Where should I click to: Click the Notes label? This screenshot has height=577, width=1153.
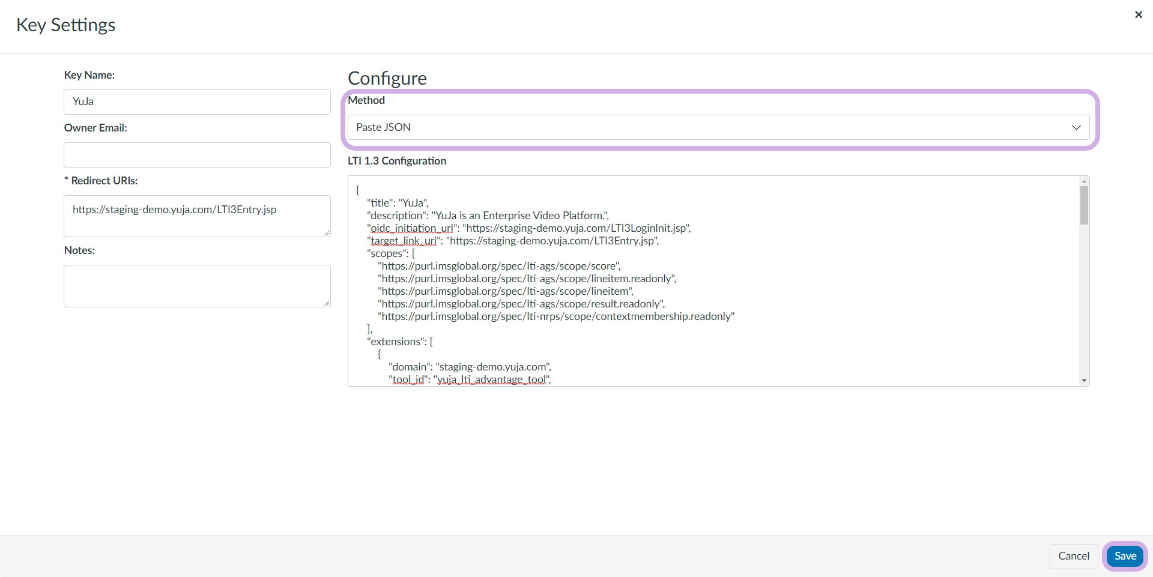[79, 250]
